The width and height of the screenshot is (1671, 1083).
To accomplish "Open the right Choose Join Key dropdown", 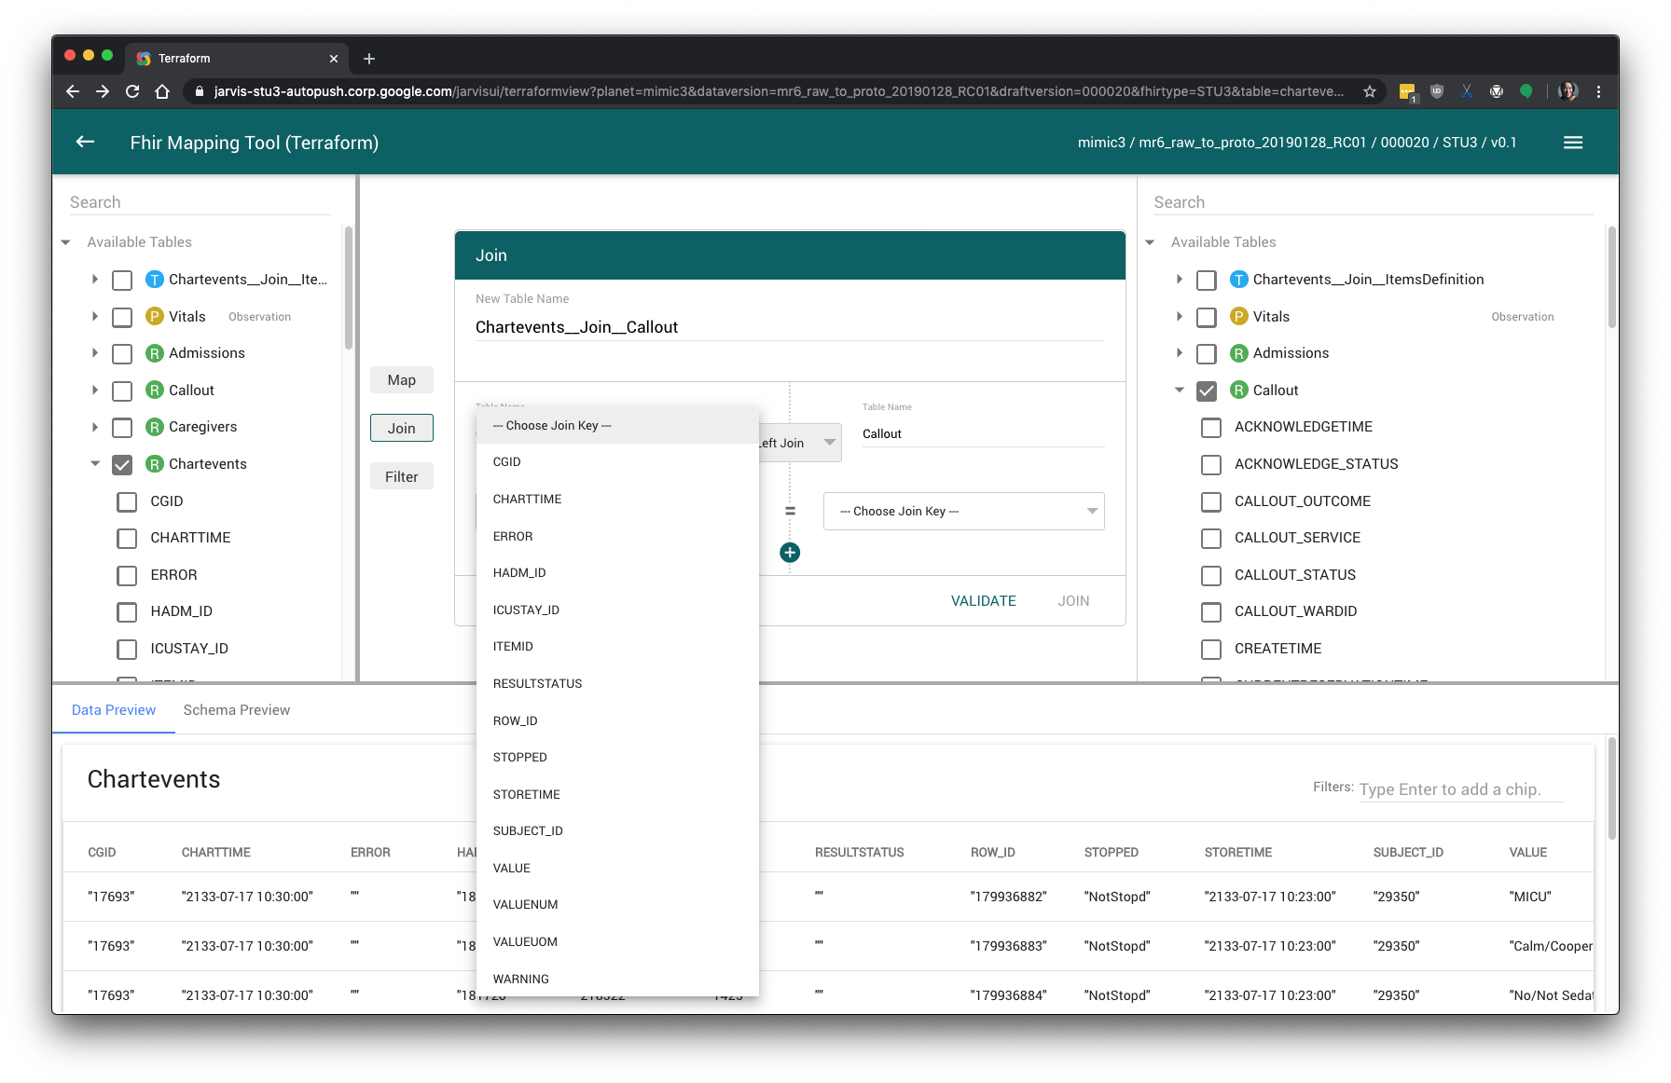I will (x=964, y=512).
